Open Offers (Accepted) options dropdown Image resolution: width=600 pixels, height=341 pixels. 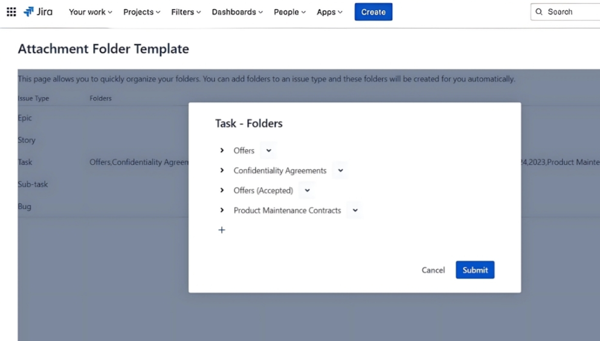tap(307, 190)
